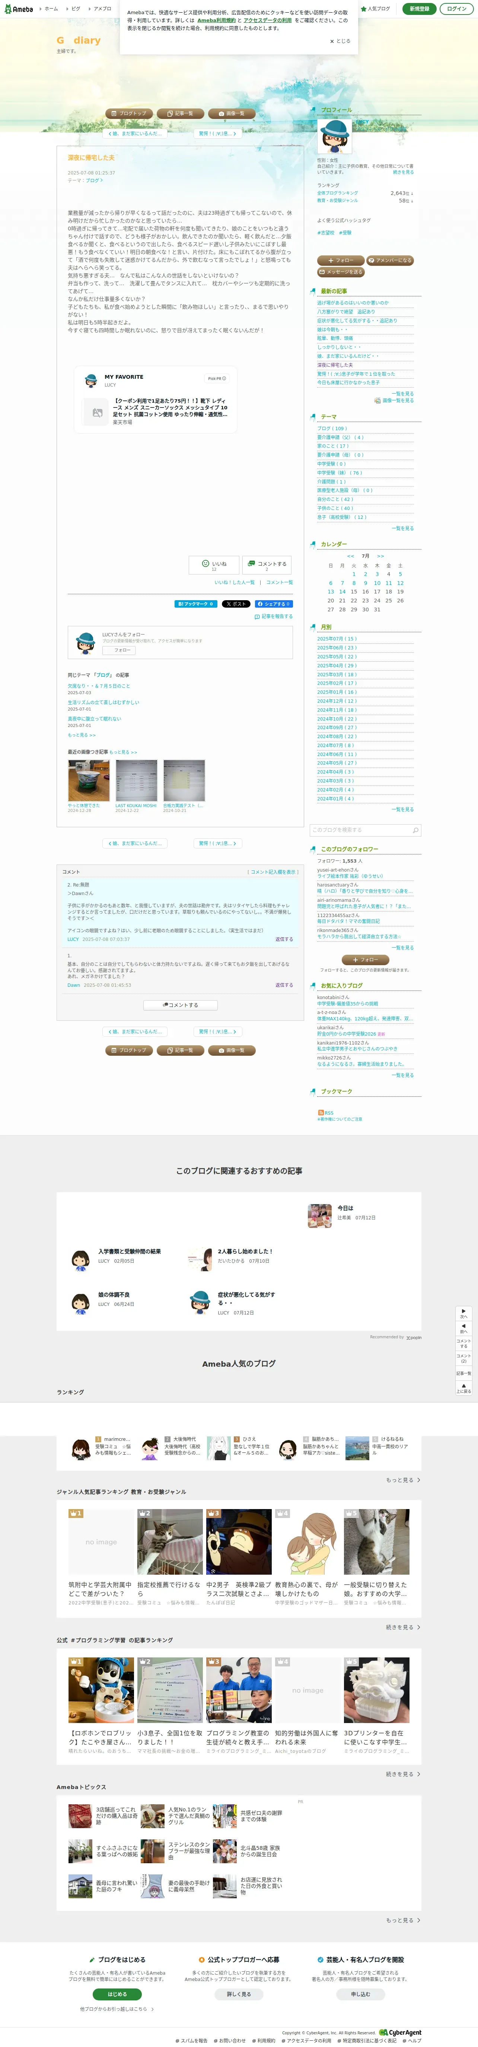Open recommended article 娘の体調不良
Viewport: 478px width, 2047px height.
tap(114, 1294)
